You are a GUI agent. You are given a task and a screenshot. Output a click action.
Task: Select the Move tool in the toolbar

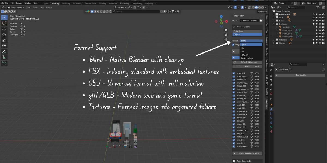coord(4,29)
